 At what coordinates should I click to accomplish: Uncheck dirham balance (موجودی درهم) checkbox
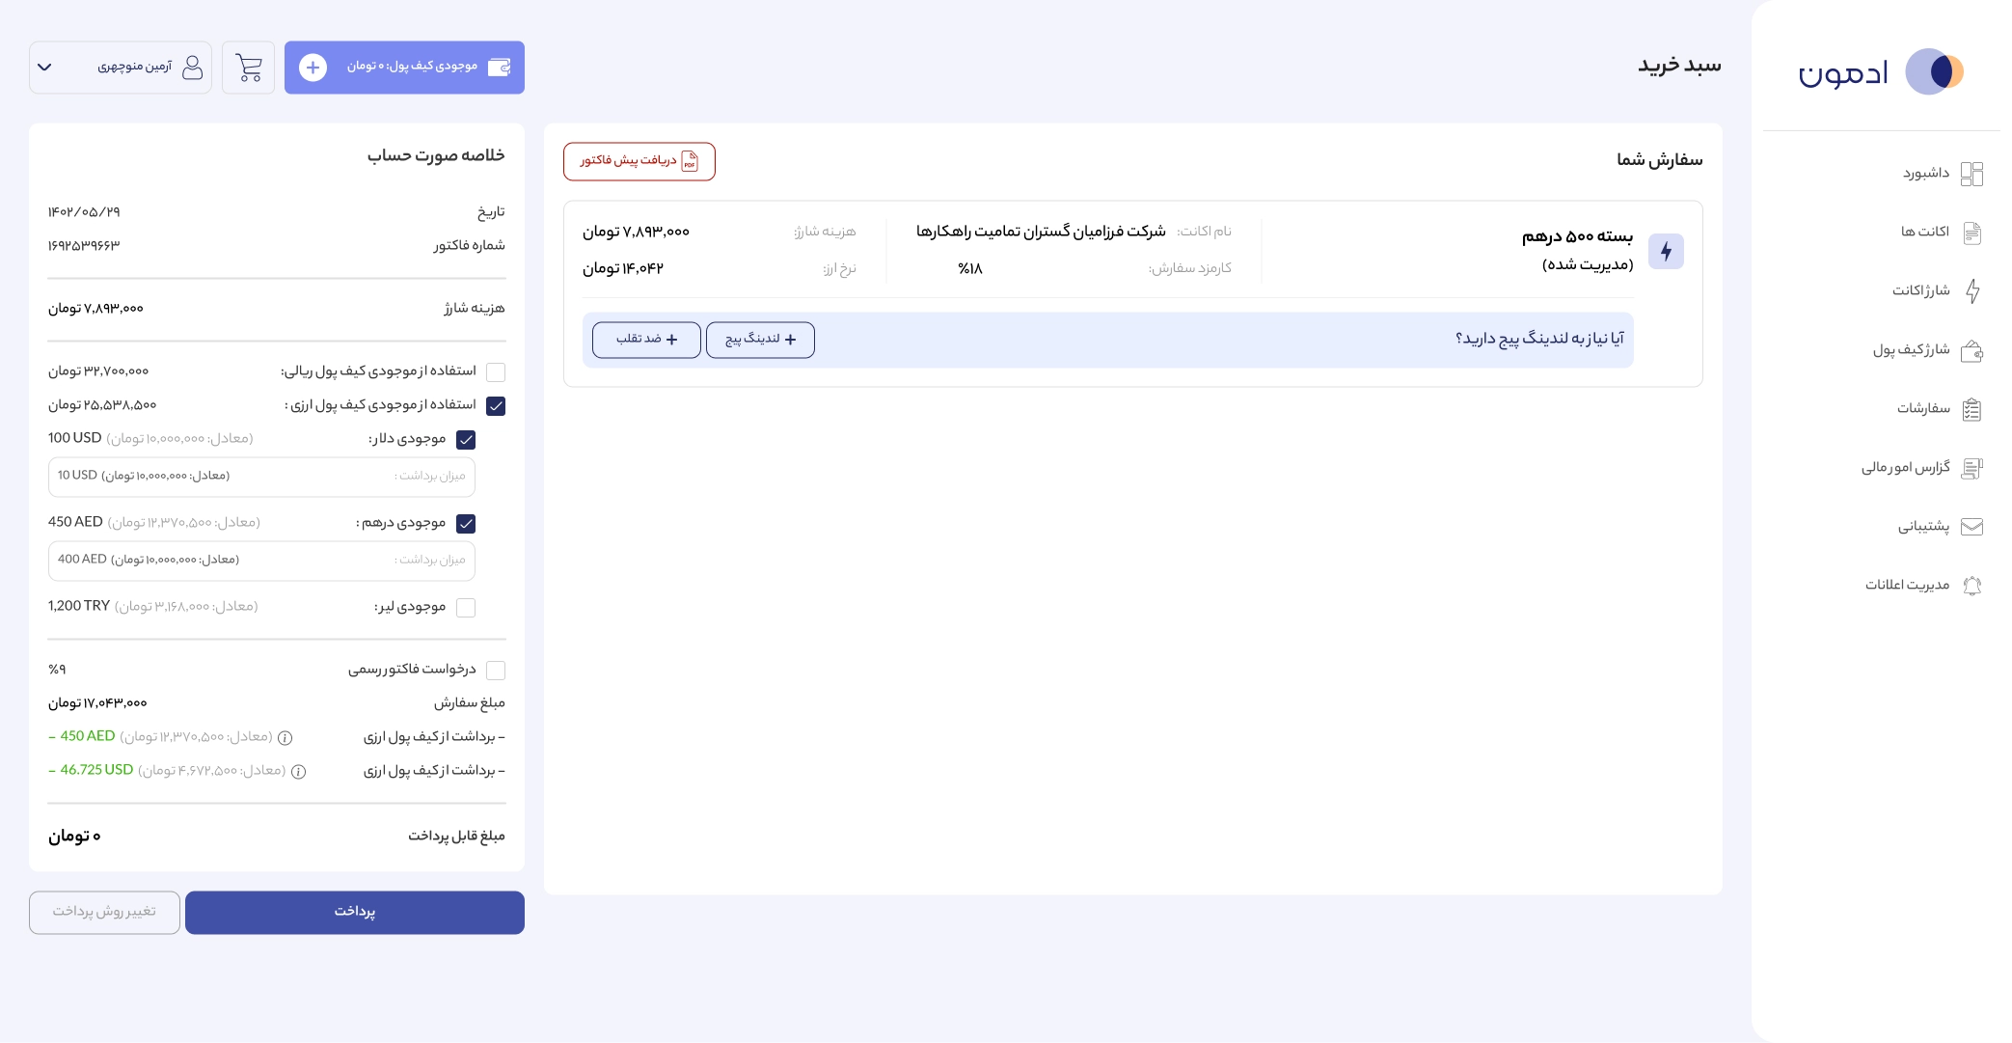pos(466,524)
